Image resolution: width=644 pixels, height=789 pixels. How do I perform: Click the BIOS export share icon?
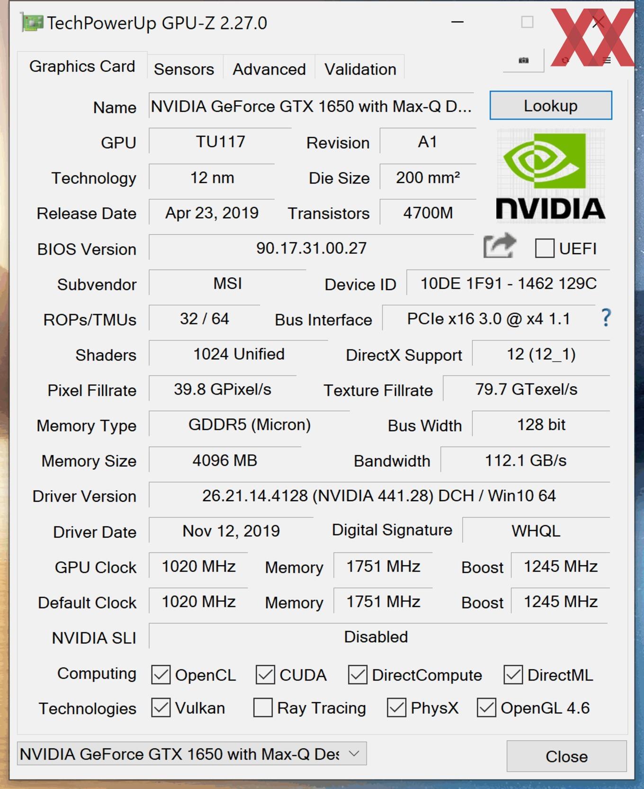pos(499,246)
